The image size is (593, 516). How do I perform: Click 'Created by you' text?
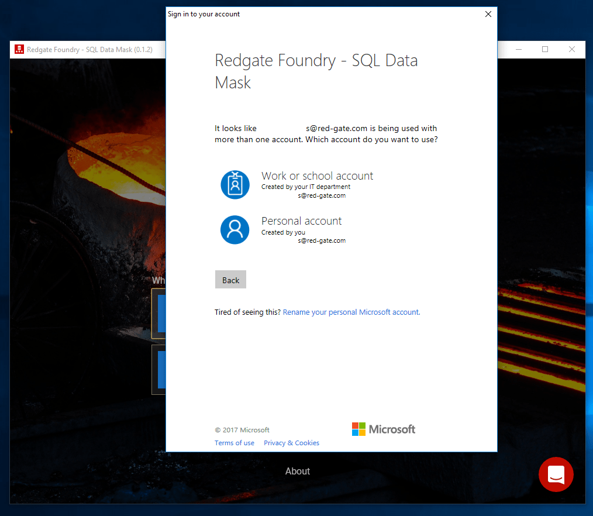click(x=283, y=232)
